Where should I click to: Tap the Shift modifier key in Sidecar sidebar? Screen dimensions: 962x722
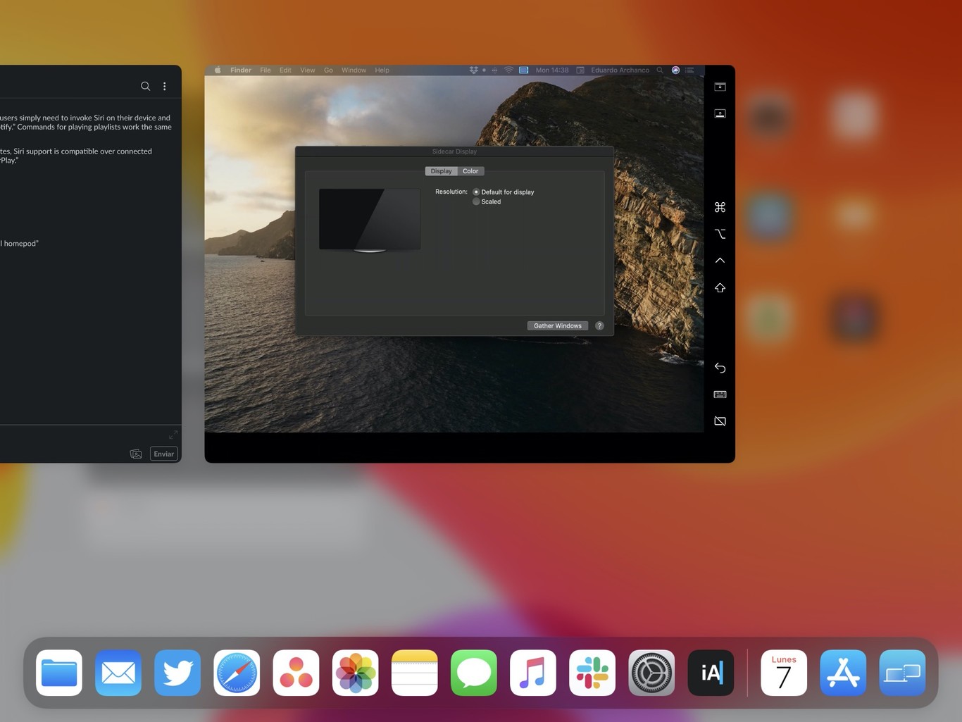click(720, 287)
